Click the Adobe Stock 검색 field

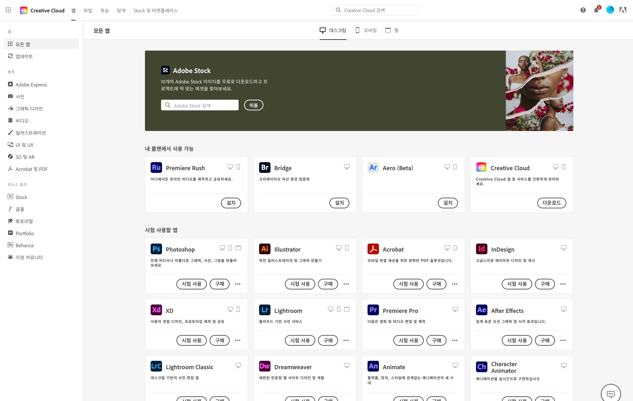200,105
